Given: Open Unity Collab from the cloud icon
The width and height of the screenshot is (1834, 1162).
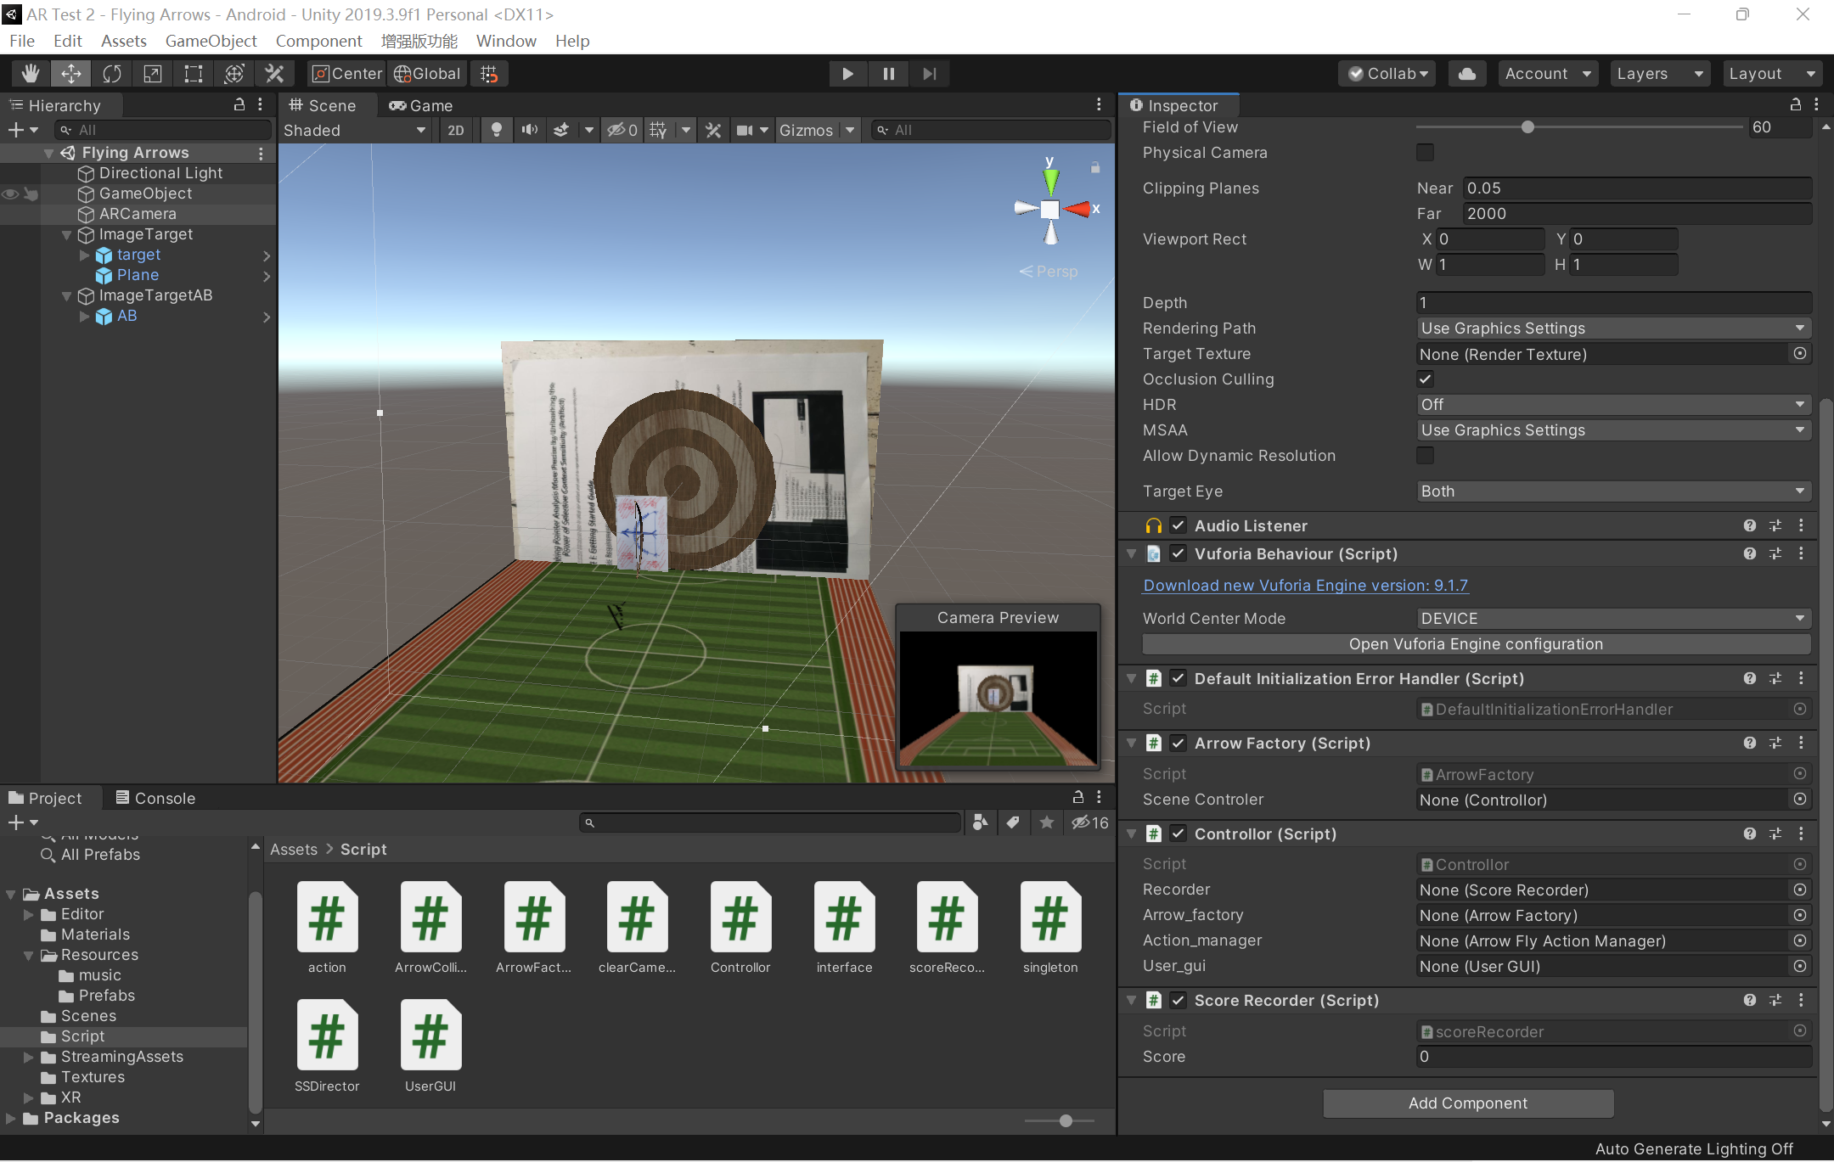Looking at the screenshot, I should tap(1467, 73).
